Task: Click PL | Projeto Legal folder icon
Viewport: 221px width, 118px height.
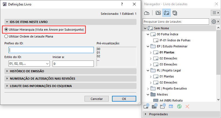Action: pos(153,70)
